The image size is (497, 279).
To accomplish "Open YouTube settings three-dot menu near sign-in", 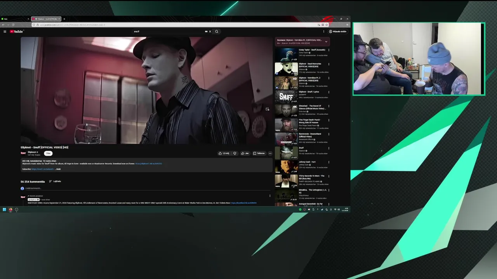I will 324,31.
